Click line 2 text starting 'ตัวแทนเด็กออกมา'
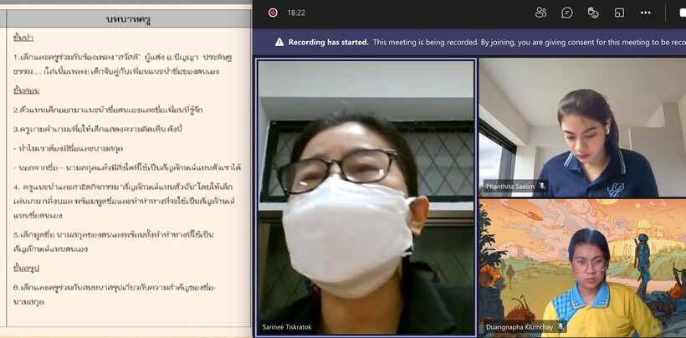The image size is (686, 338). (x=108, y=110)
